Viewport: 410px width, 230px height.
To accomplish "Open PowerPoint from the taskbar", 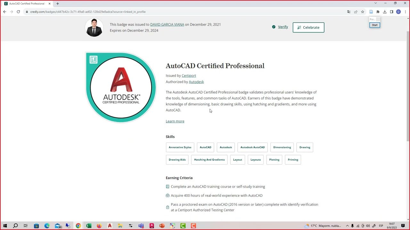I will click(x=162, y=226).
